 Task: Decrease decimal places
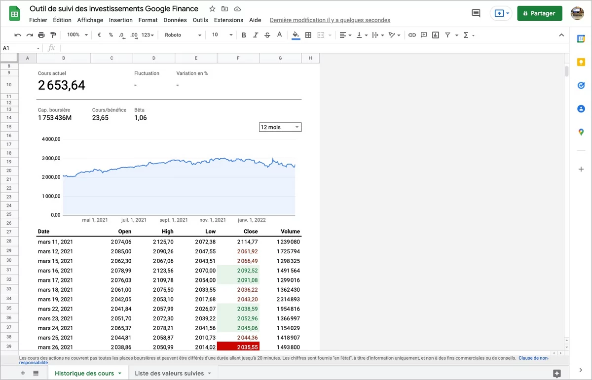122,35
